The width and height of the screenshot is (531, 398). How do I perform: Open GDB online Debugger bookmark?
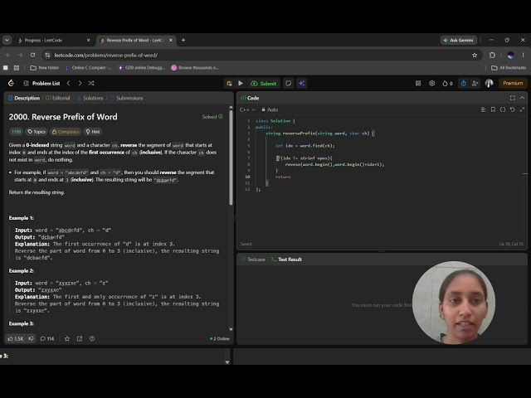pyautogui.click(x=142, y=68)
